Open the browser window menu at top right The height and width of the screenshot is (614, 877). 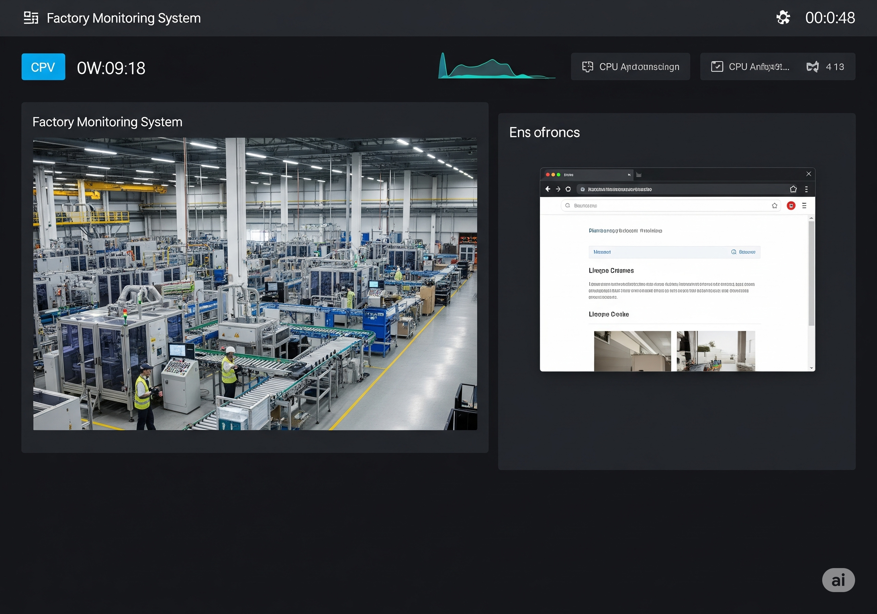[x=807, y=189]
